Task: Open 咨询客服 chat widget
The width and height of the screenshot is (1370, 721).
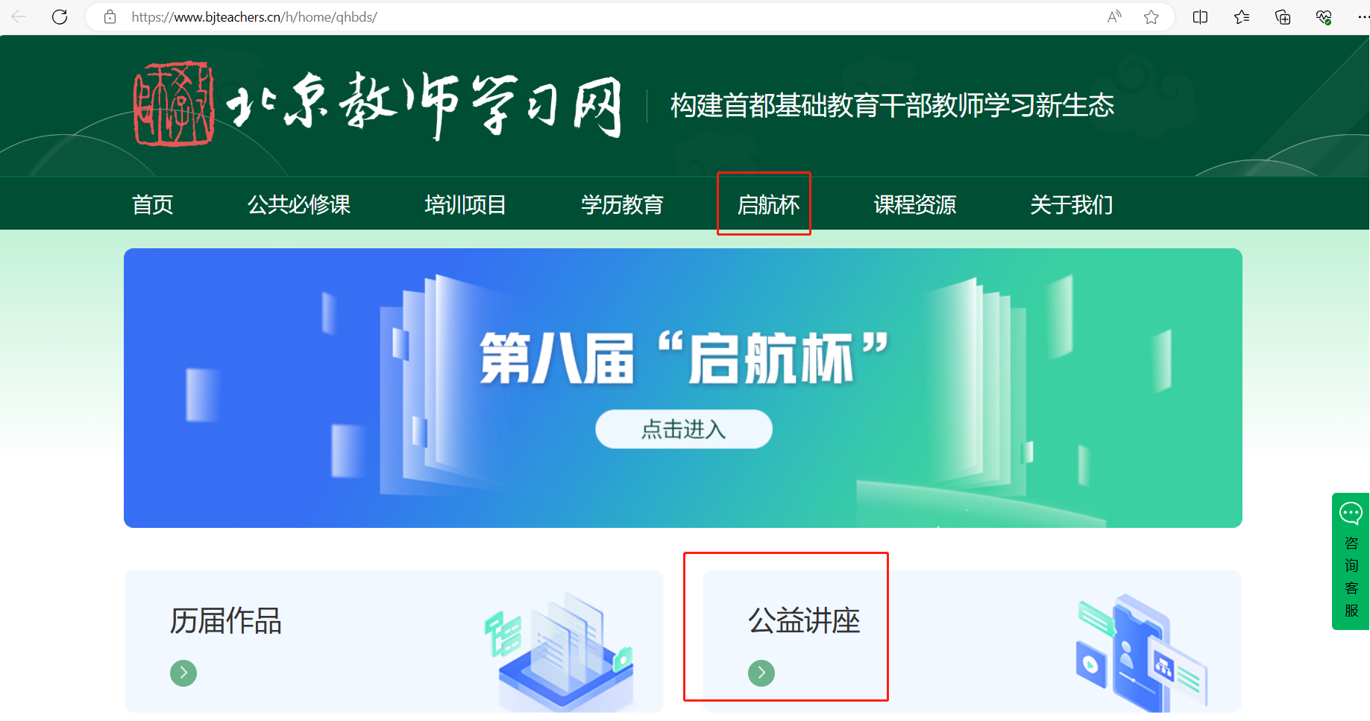Action: (x=1351, y=561)
